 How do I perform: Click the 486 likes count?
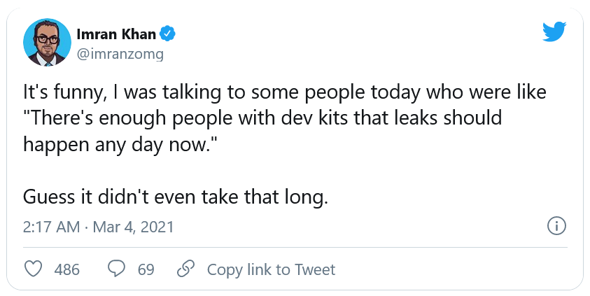[x=67, y=269]
